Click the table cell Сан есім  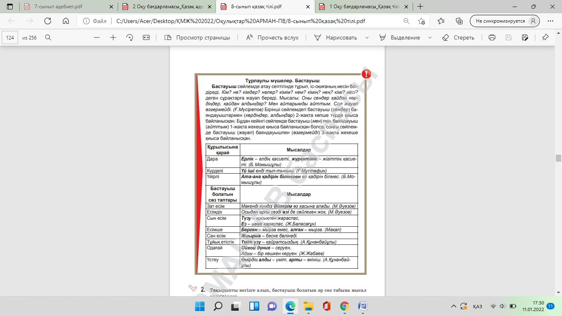[223, 236]
